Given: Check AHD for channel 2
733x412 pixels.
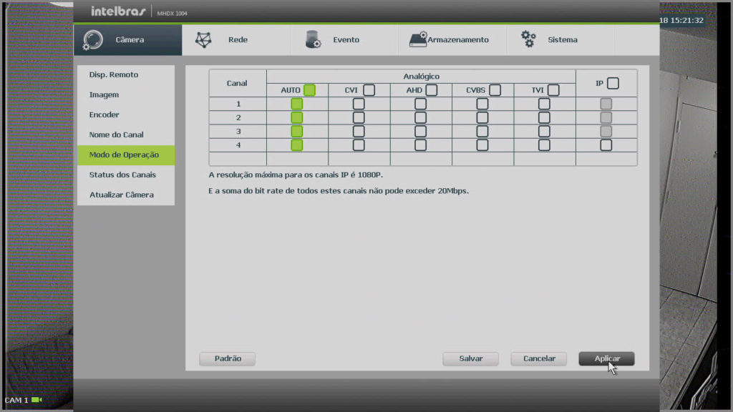Looking at the screenshot, I should point(420,118).
